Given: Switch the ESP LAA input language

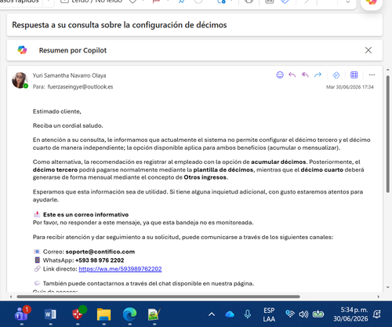Looking at the screenshot, I should coord(269,314).
